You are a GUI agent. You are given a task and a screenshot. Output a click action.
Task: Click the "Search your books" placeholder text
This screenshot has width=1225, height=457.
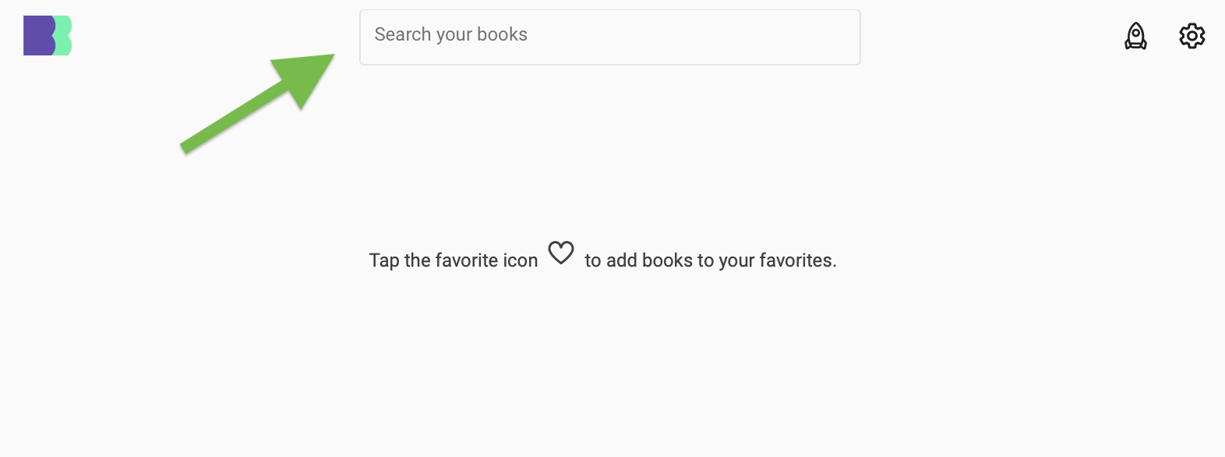click(x=450, y=35)
